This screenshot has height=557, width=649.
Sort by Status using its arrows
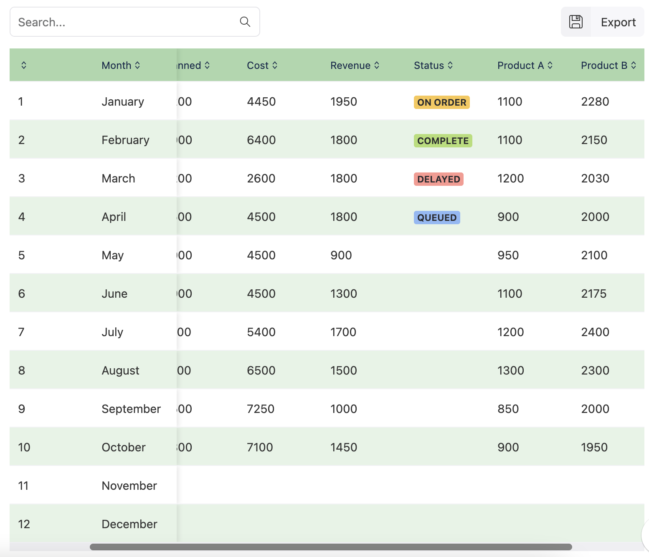point(450,65)
